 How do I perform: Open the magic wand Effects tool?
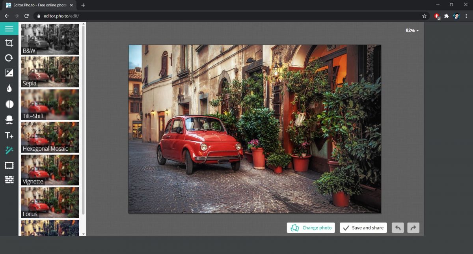tap(9, 150)
